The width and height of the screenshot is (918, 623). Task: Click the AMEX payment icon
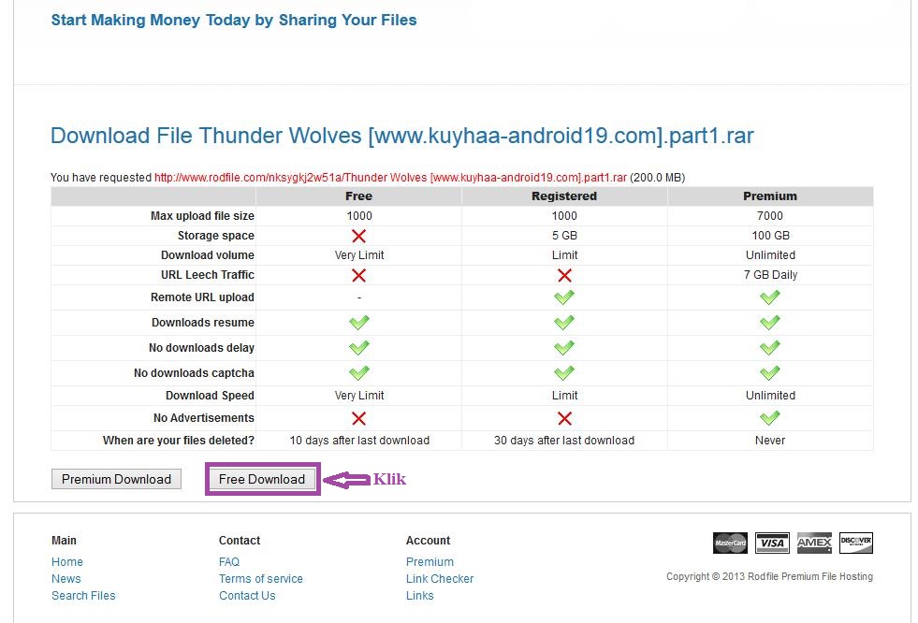(x=814, y=543)
